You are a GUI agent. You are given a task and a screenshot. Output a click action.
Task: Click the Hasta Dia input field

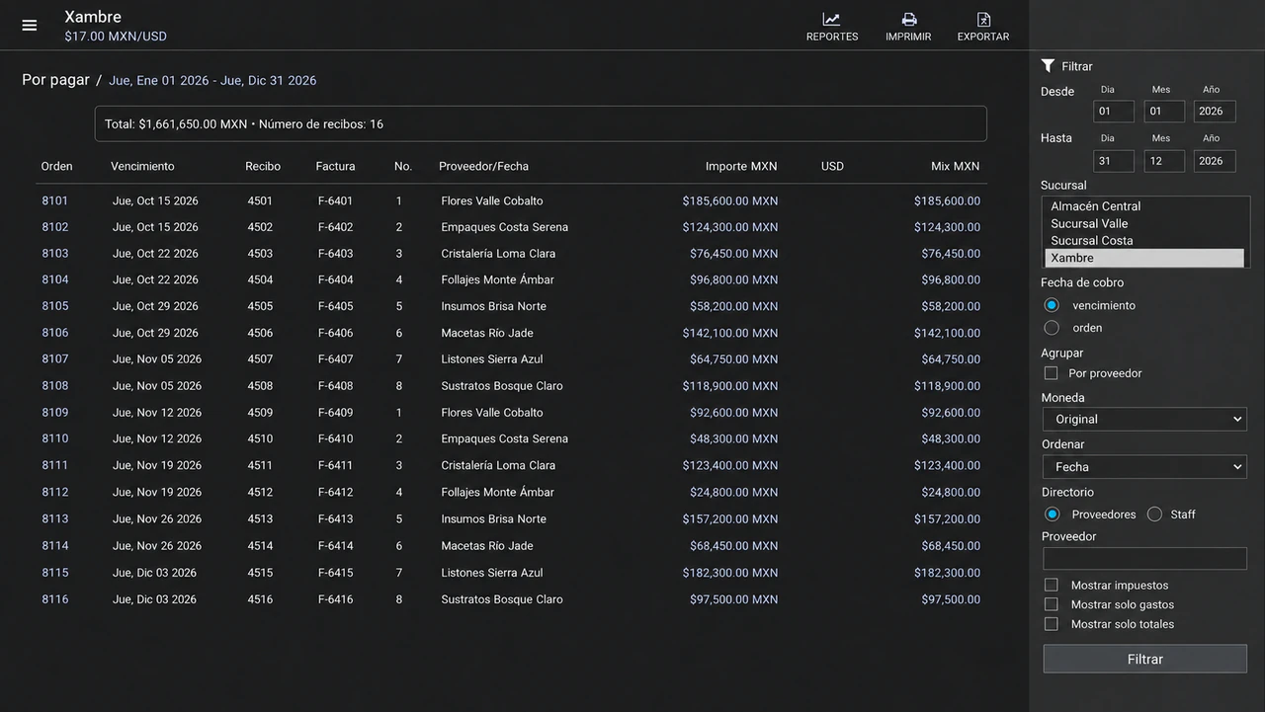(x=1114, y=161)
